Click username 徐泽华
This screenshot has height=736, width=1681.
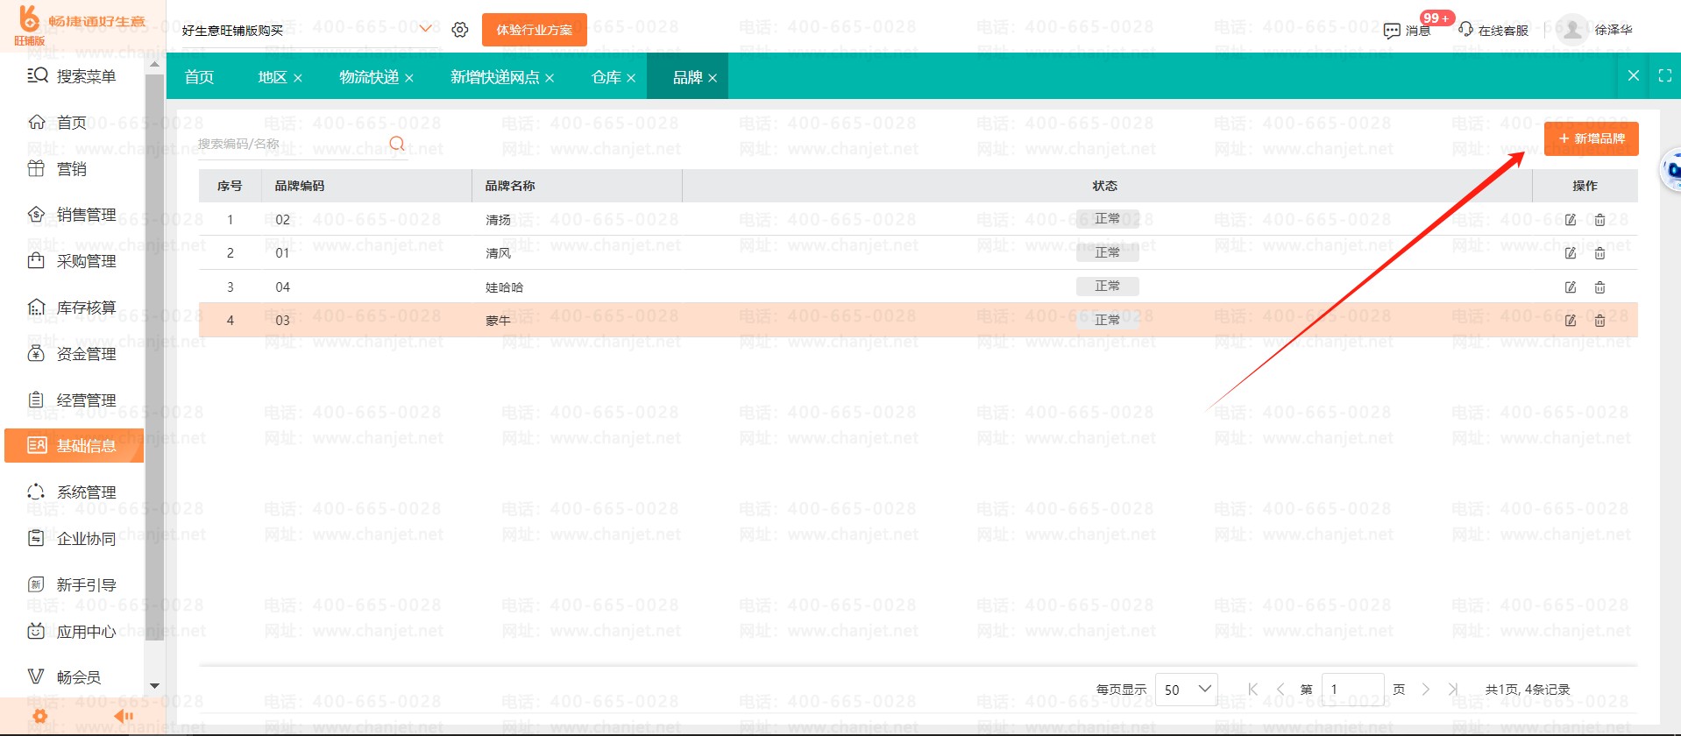pos(1614,30)
